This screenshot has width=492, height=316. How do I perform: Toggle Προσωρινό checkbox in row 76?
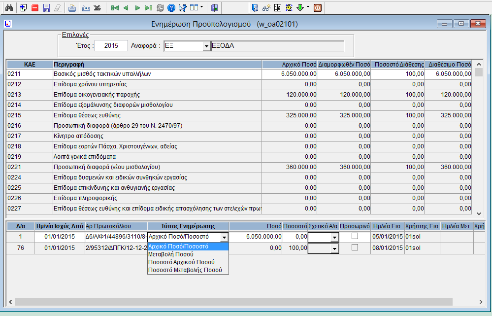click(x=355, y=247)
